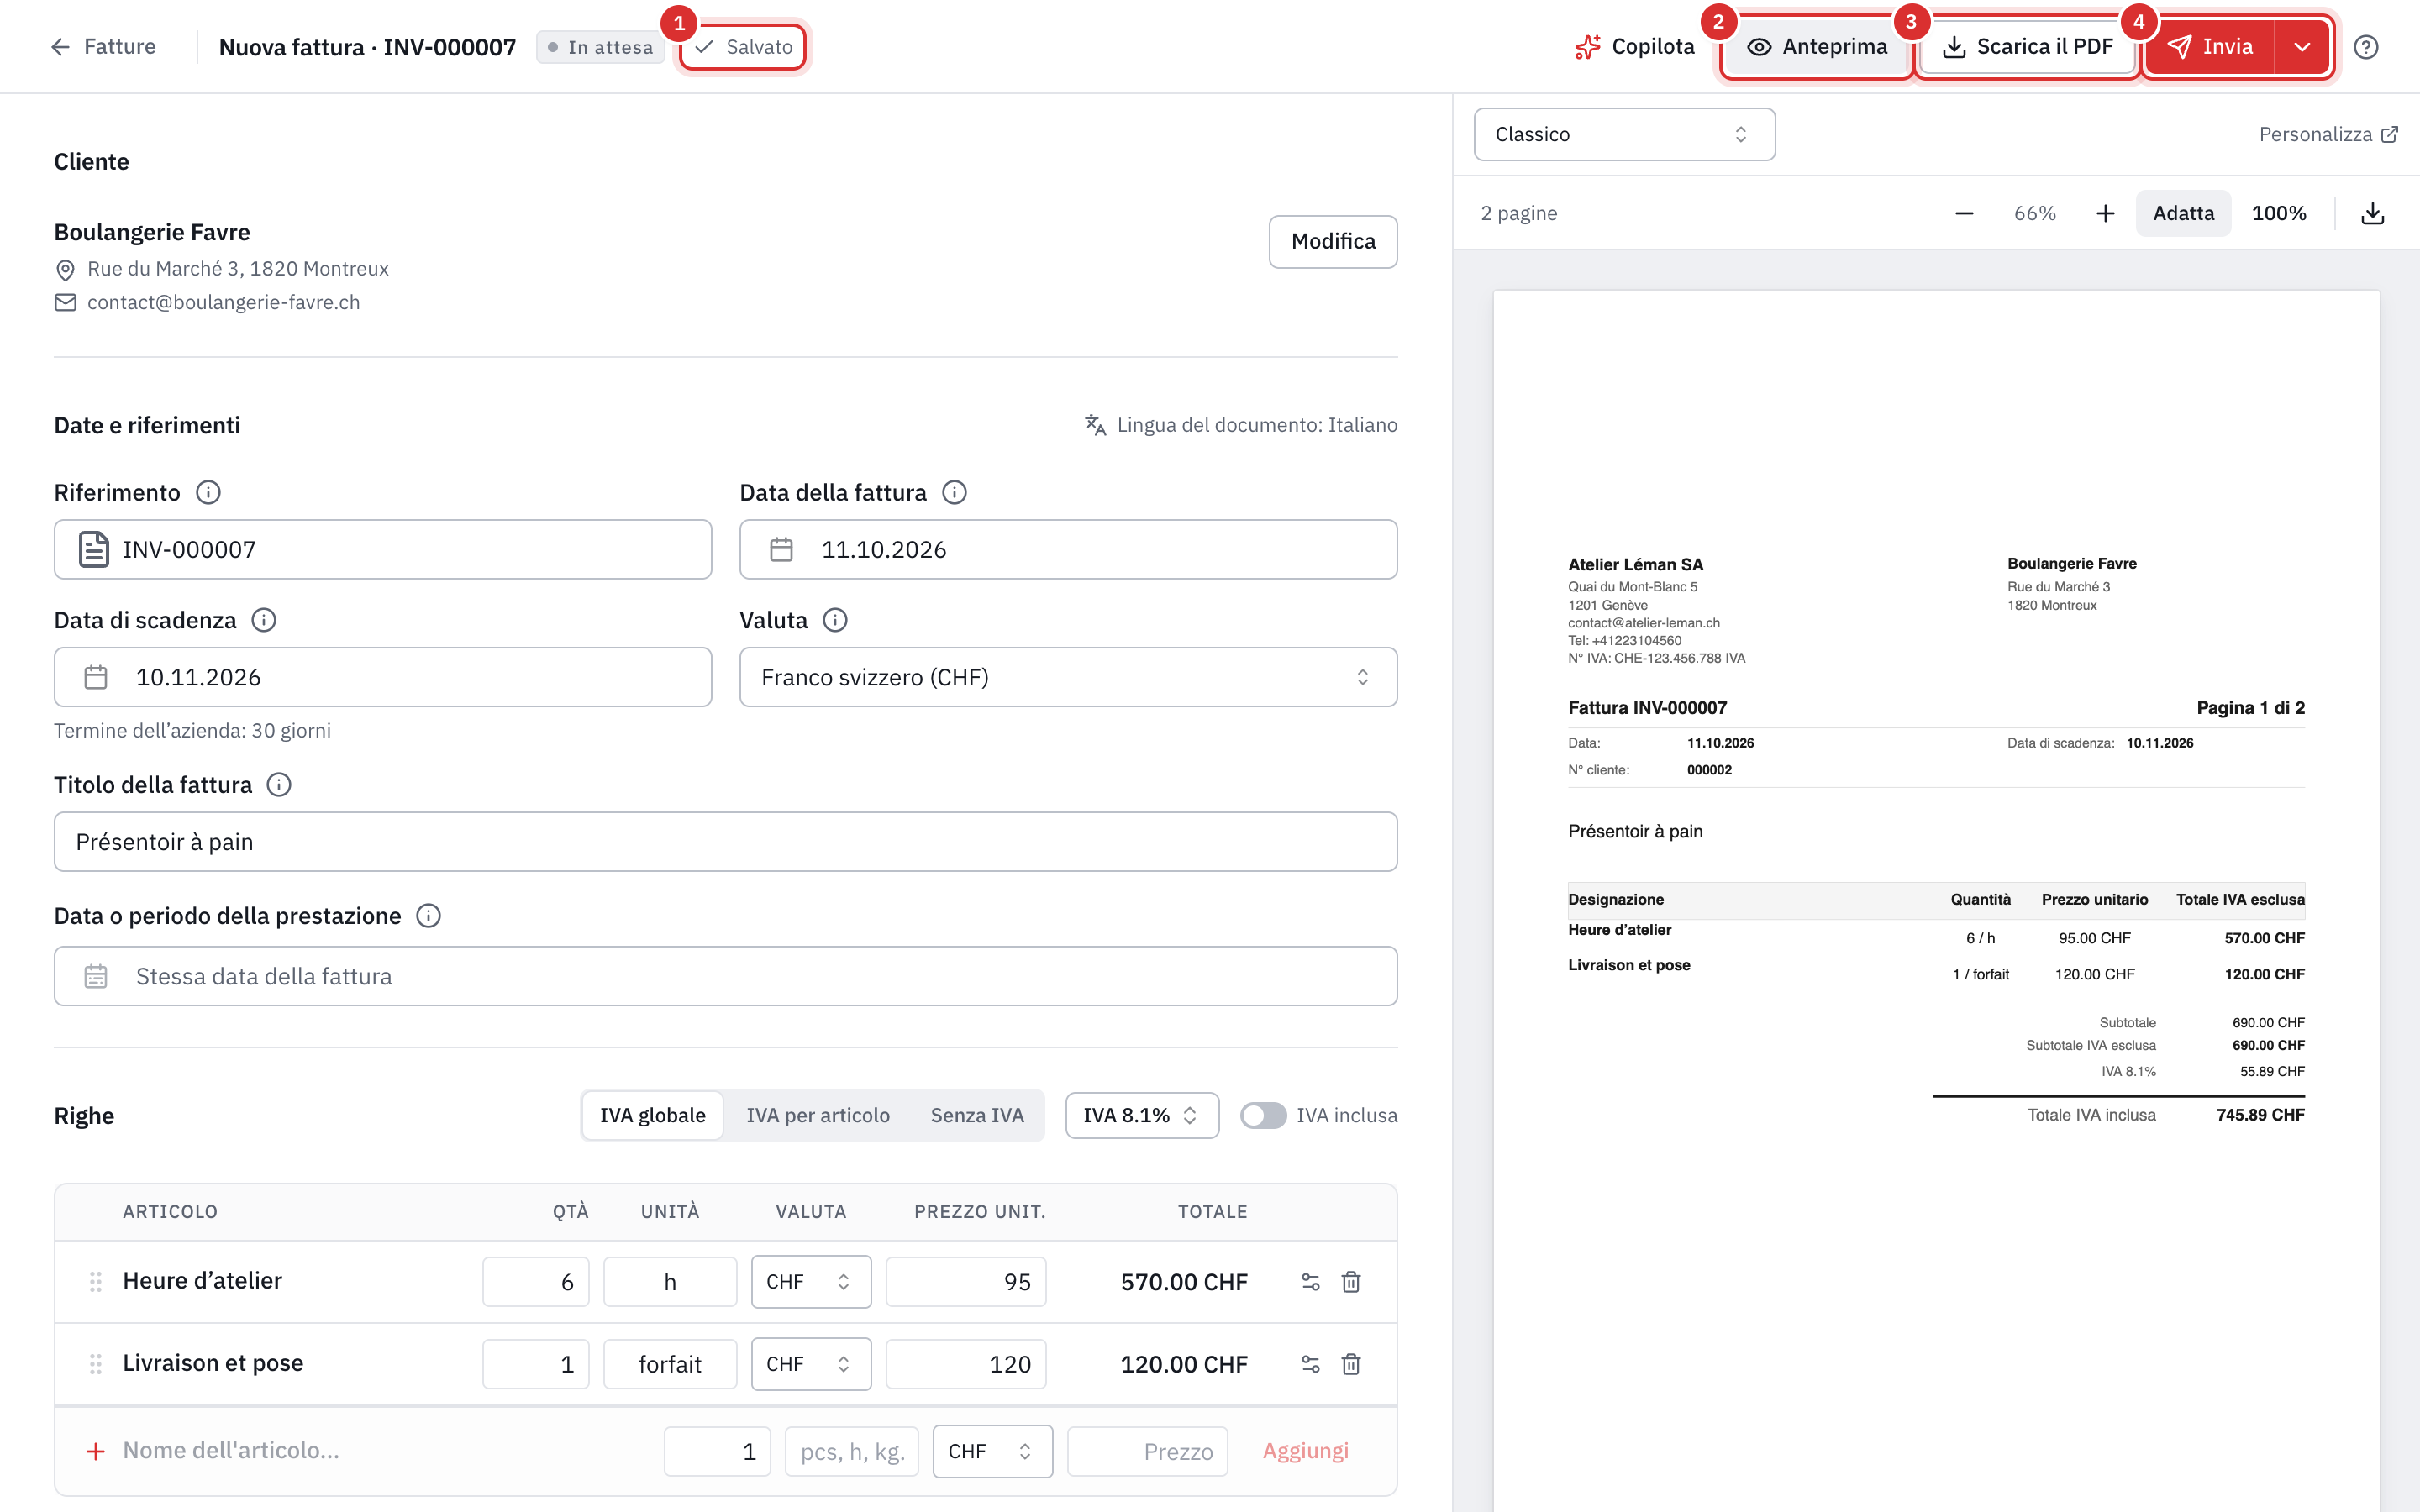This screenshot has width=2420, height=1512.
Task: Set preview zoom to 100%
Action: click(2278, 213)
